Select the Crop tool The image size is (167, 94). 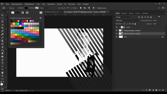(2, 28)
